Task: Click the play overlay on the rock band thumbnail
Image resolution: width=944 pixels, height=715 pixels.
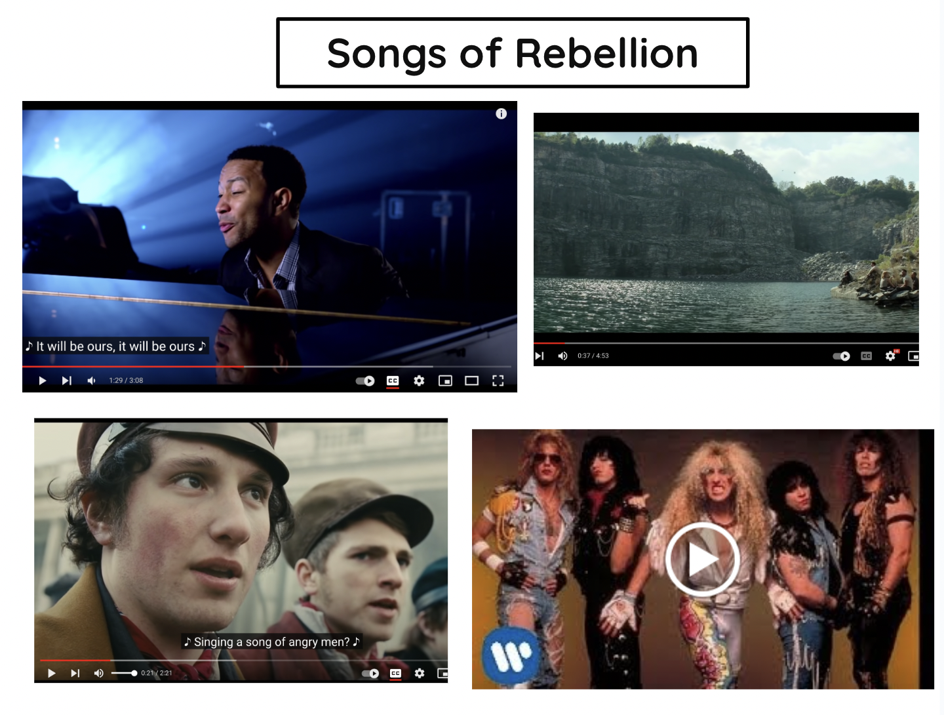Action: 702,560
